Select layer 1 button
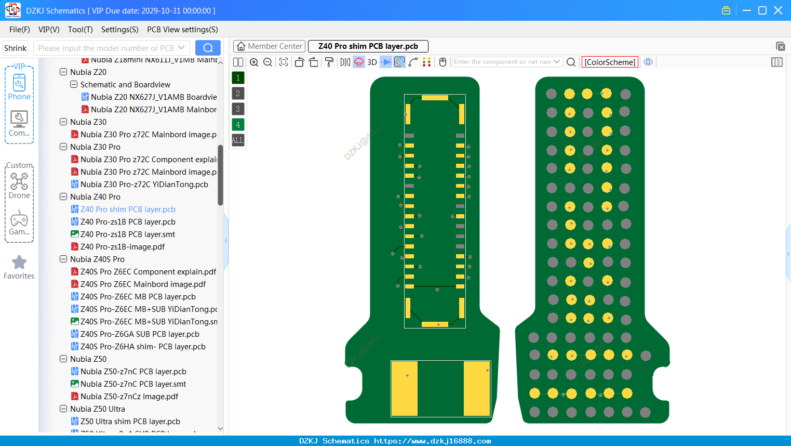The image size is (791, 446). (x=238, y=77)
